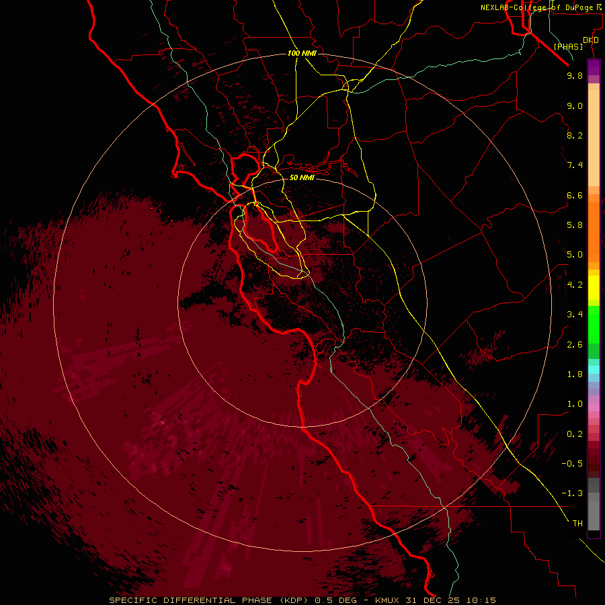Click the 'KMUX' station identifier in caption
The height and width of the screenshot is (605, 605).
coord(387,600)
